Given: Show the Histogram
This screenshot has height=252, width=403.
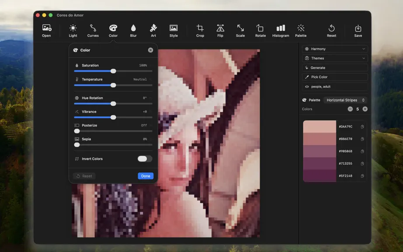Looking at the screenshot, I should pos(281,31).
